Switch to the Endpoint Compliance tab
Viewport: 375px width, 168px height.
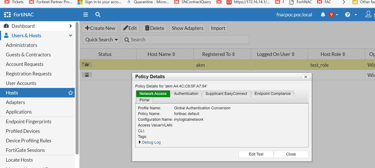tap(272, 94)
